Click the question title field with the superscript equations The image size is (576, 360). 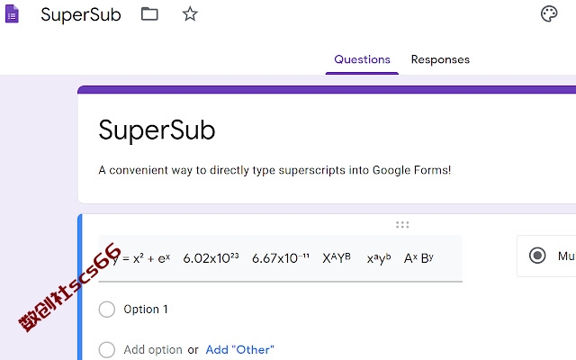point(280,258)
